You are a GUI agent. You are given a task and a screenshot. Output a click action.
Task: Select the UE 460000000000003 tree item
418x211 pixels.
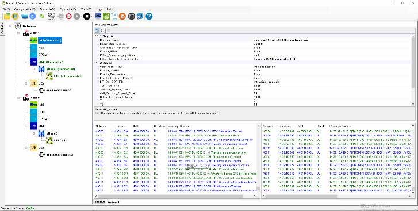pyautogui.click(x=59, y=155)
